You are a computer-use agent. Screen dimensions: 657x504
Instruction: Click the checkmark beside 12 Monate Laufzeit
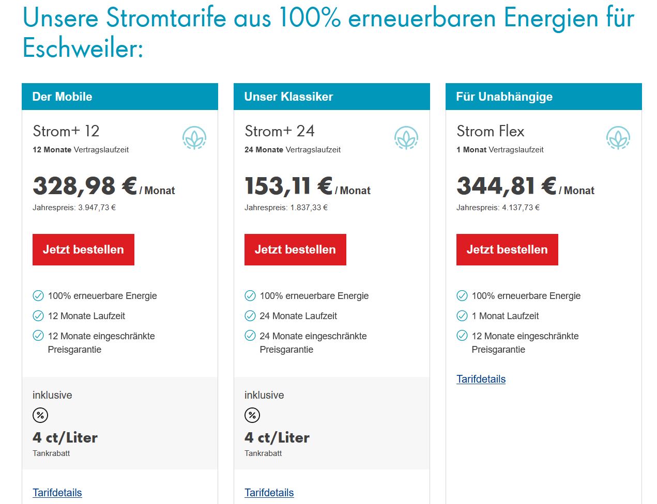(38, 316)
